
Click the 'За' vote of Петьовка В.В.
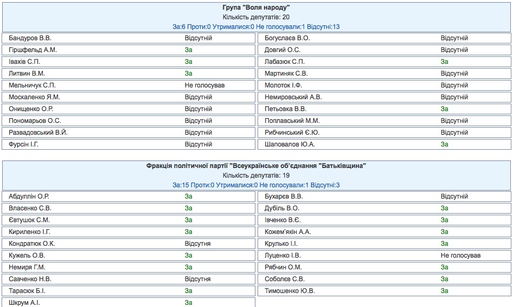pyautogui.click(x=444, y=109)
